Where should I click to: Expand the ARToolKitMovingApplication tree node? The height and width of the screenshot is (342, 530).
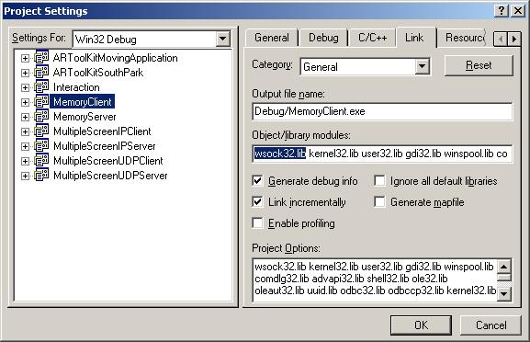25,58
